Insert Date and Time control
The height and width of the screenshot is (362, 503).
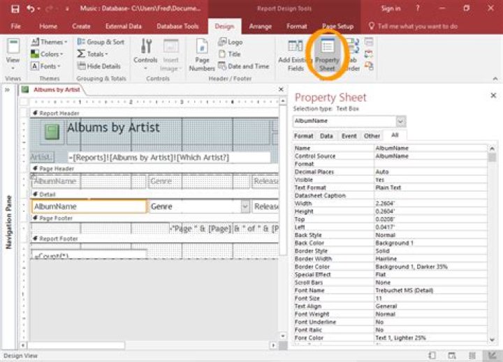(242, 66)
